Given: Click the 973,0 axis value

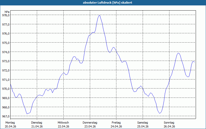Looking at the screenshot, I should 6,61.
